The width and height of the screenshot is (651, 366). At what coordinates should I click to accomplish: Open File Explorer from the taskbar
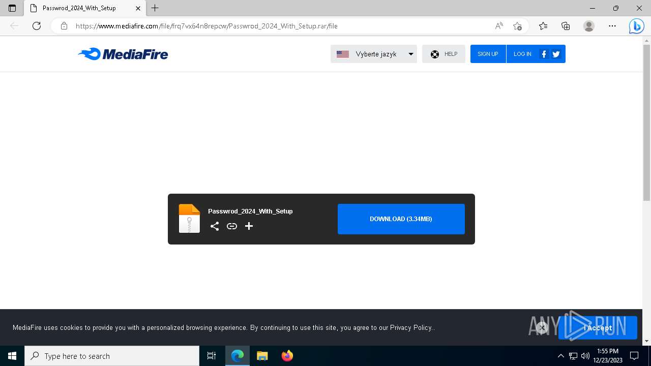(x=262, y=356)
